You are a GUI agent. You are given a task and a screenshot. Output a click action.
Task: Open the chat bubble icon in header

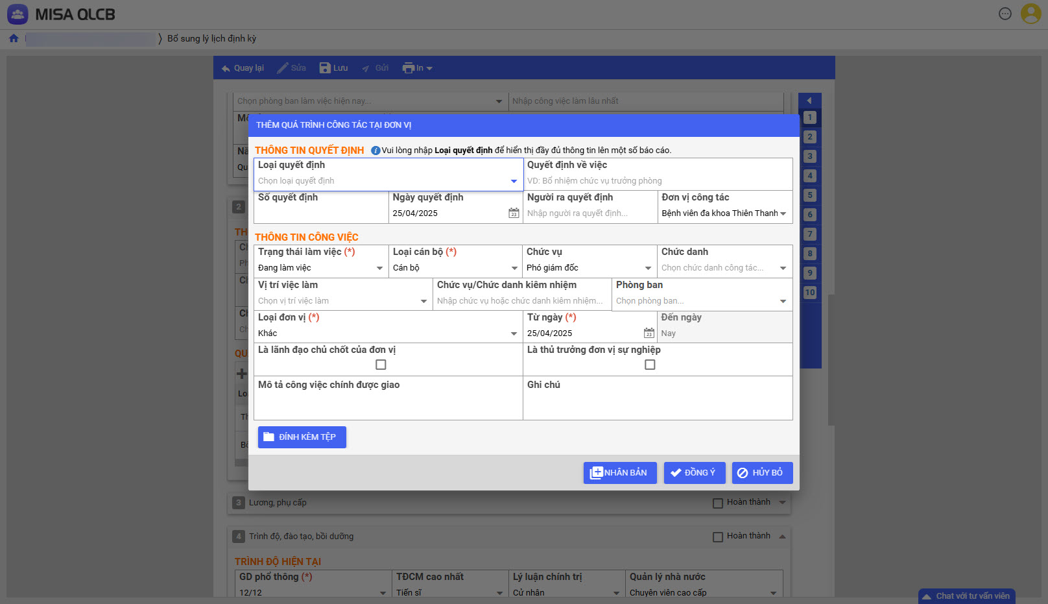pos(1005,14)
